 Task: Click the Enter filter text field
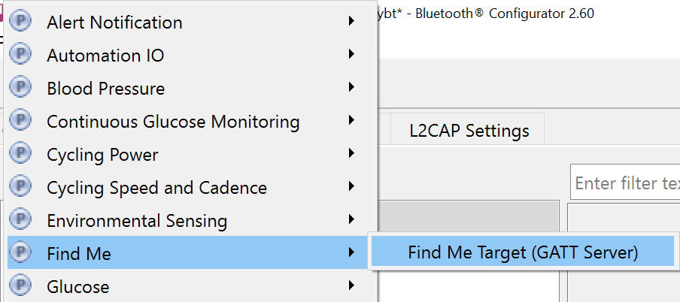click(x=625, y=183)
